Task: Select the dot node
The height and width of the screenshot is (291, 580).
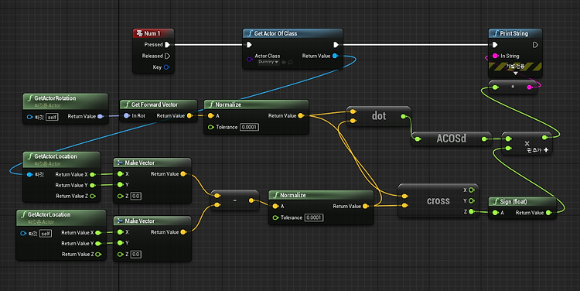Action: click(378, 116)
